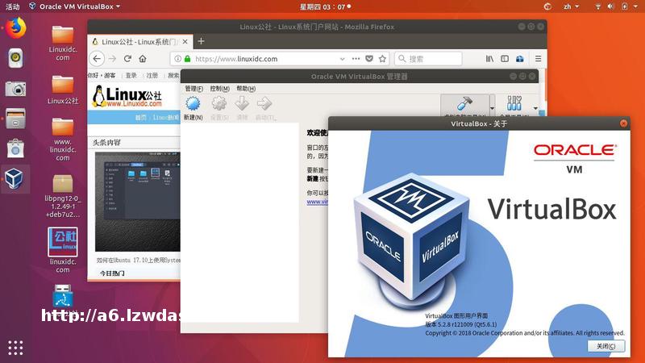Expand the Machine Tools dropdown arrow

[x=492, y=106]
